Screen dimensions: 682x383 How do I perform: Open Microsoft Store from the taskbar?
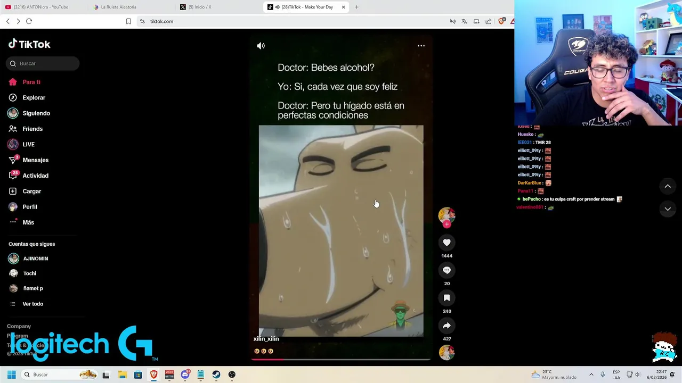138,374
